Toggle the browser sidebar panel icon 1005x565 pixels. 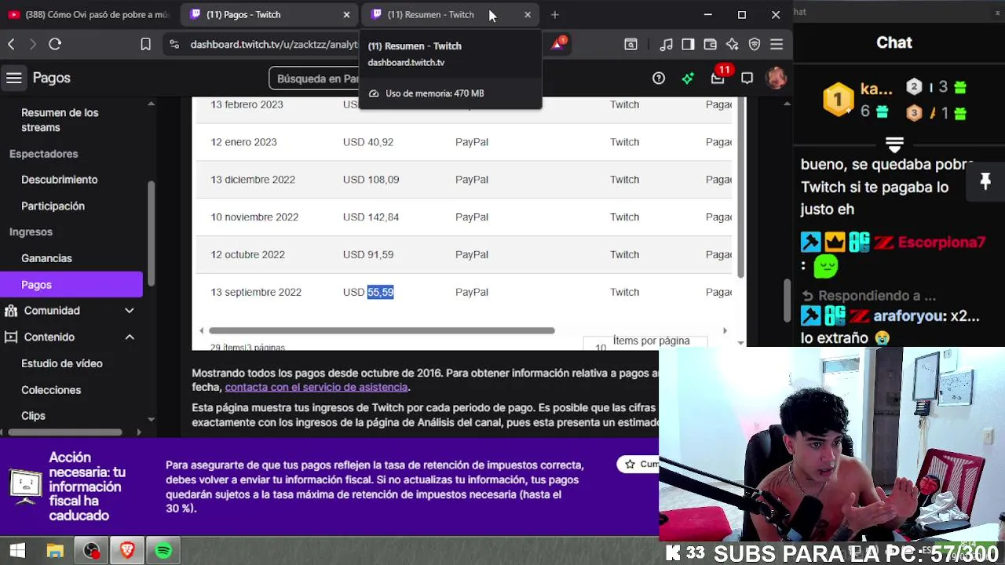click(688, 45)
